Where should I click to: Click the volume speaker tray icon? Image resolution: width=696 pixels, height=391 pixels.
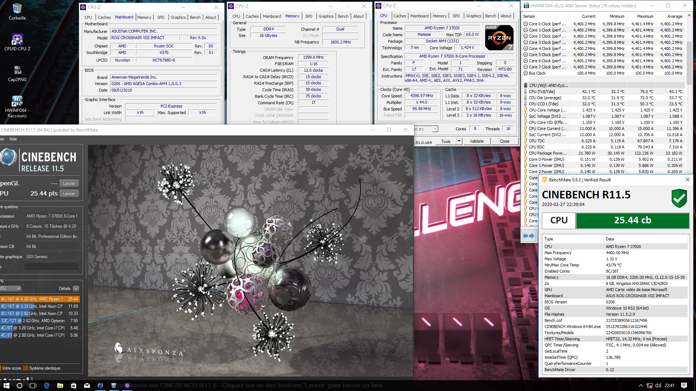[658, 386]
